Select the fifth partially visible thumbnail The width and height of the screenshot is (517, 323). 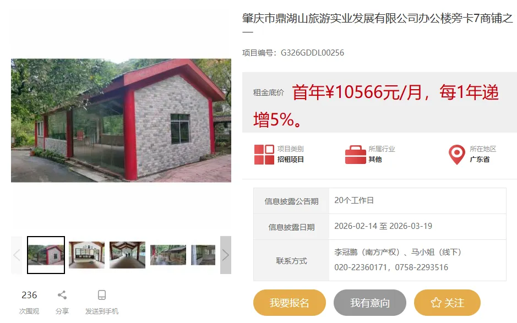pyautogui.click(x=203, y=255)
